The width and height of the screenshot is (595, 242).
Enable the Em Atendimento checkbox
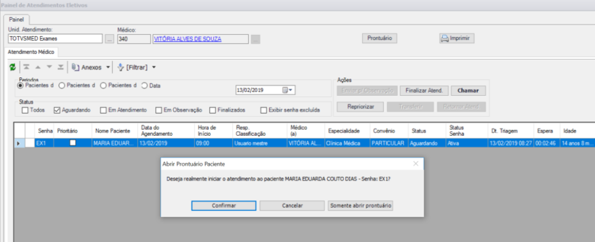tap(103, 110)
